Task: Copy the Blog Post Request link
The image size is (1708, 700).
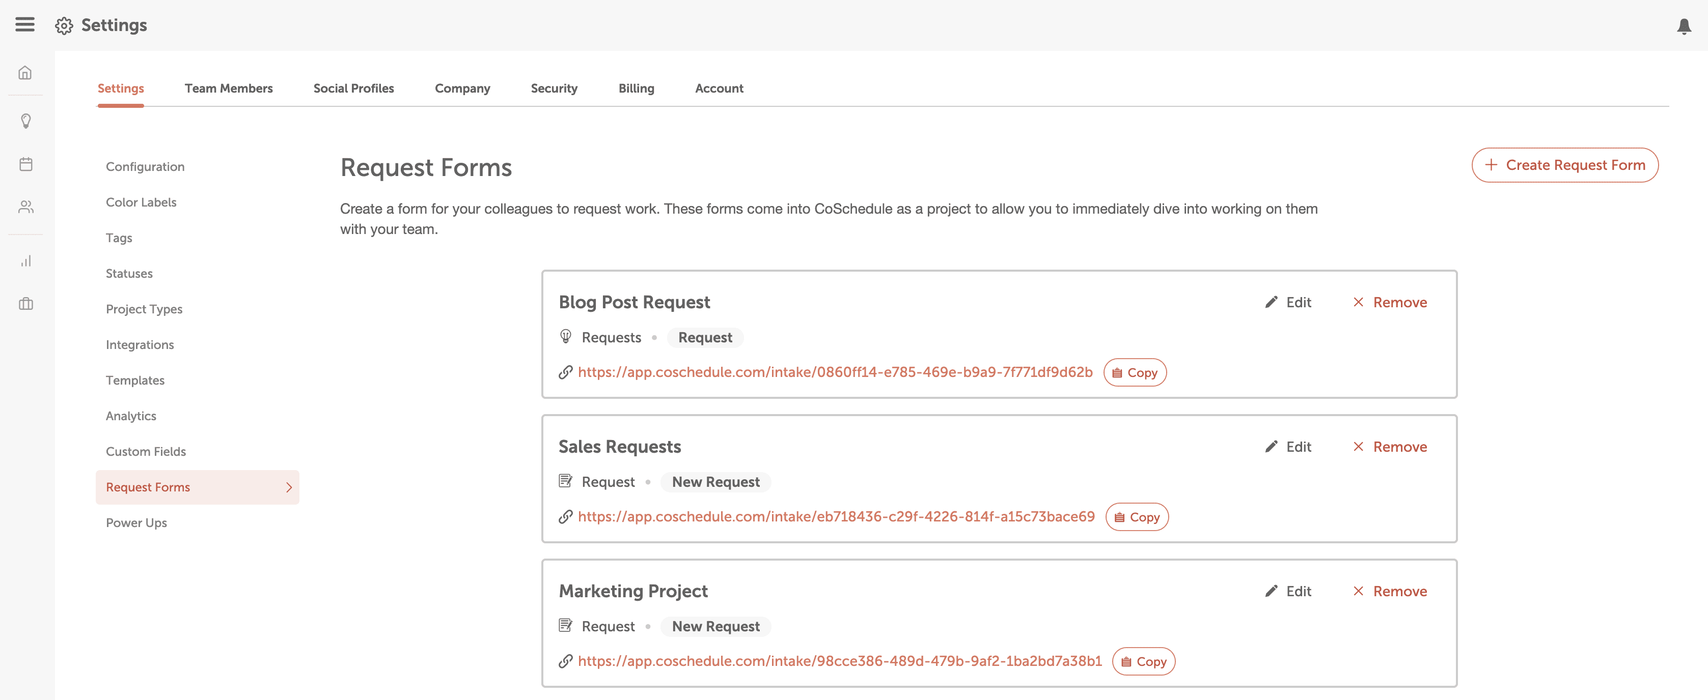Action: pos(1135,373)
